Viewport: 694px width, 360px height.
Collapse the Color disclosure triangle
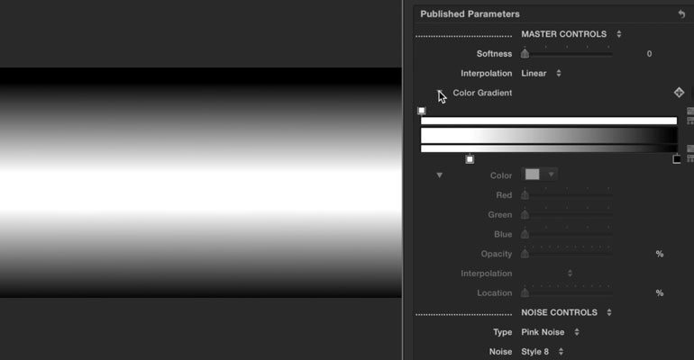click(439, 175)
